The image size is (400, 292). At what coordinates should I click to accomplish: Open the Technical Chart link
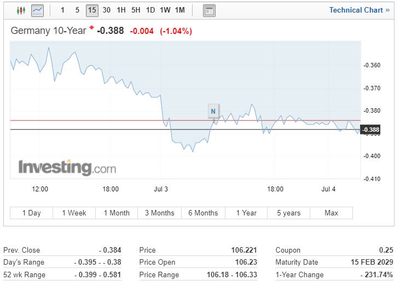point(360,10)
